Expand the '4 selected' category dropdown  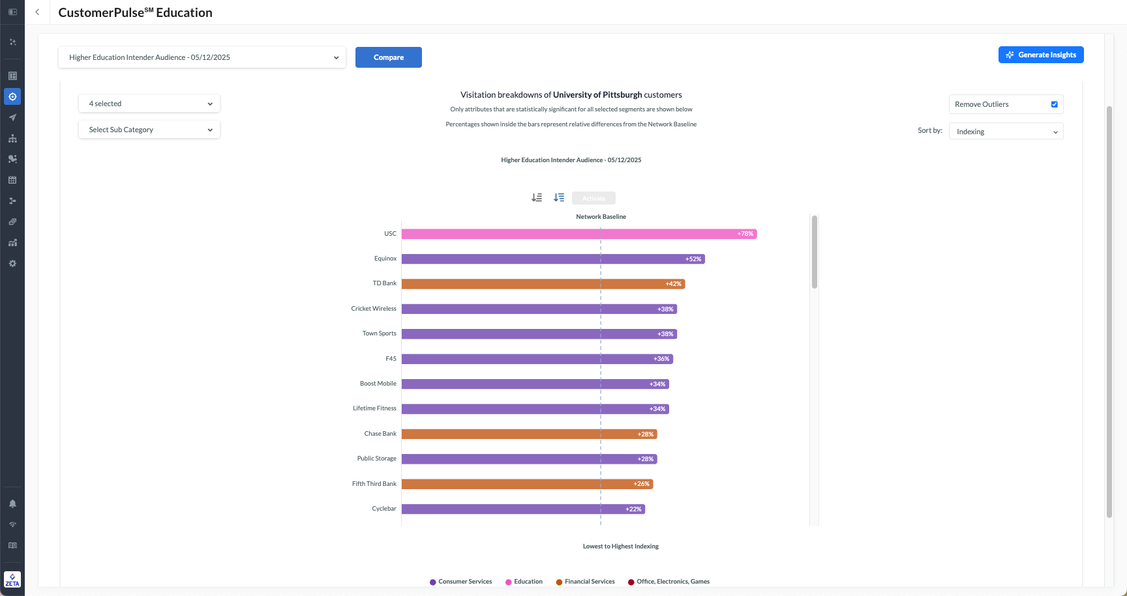[149, 104]
